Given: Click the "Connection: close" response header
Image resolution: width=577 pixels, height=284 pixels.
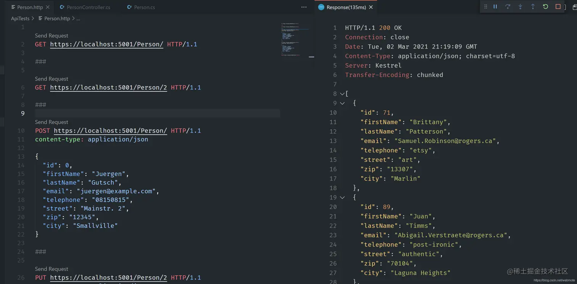Looking at the screenshot, I should tap(377, 37).
